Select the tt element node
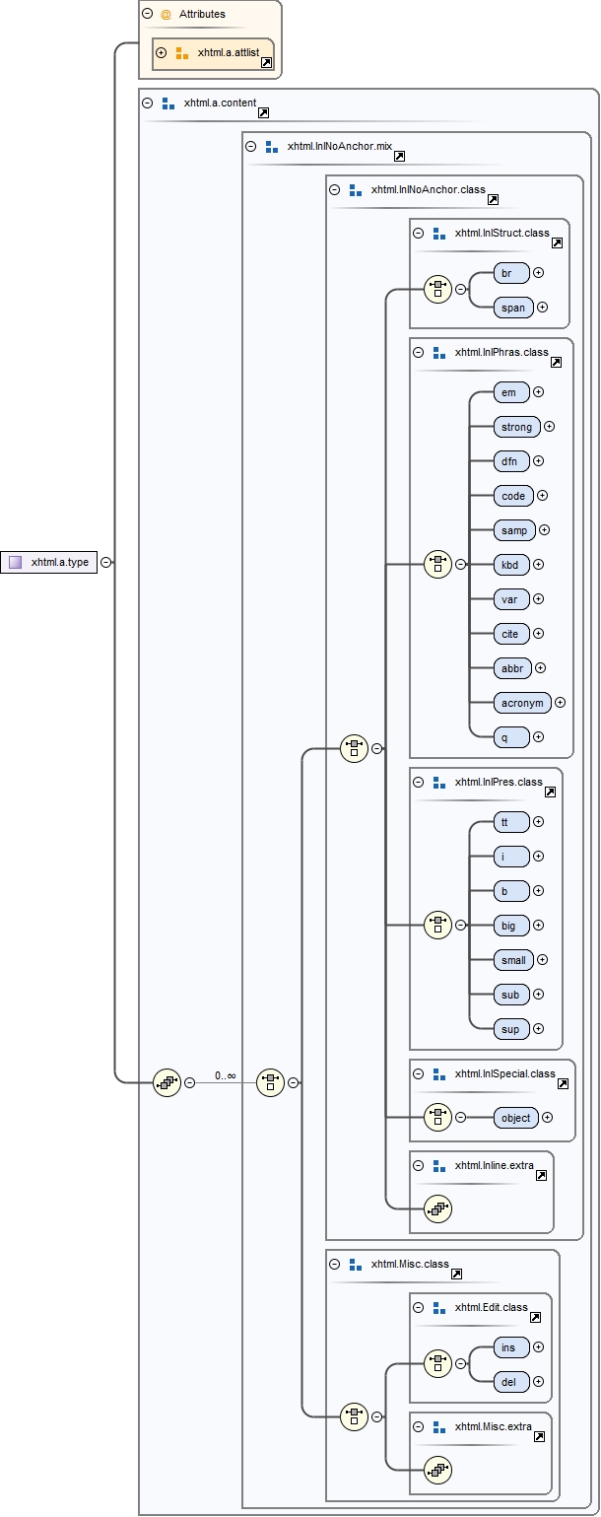Screen dimensions: 601x1517 pos(511,822)
